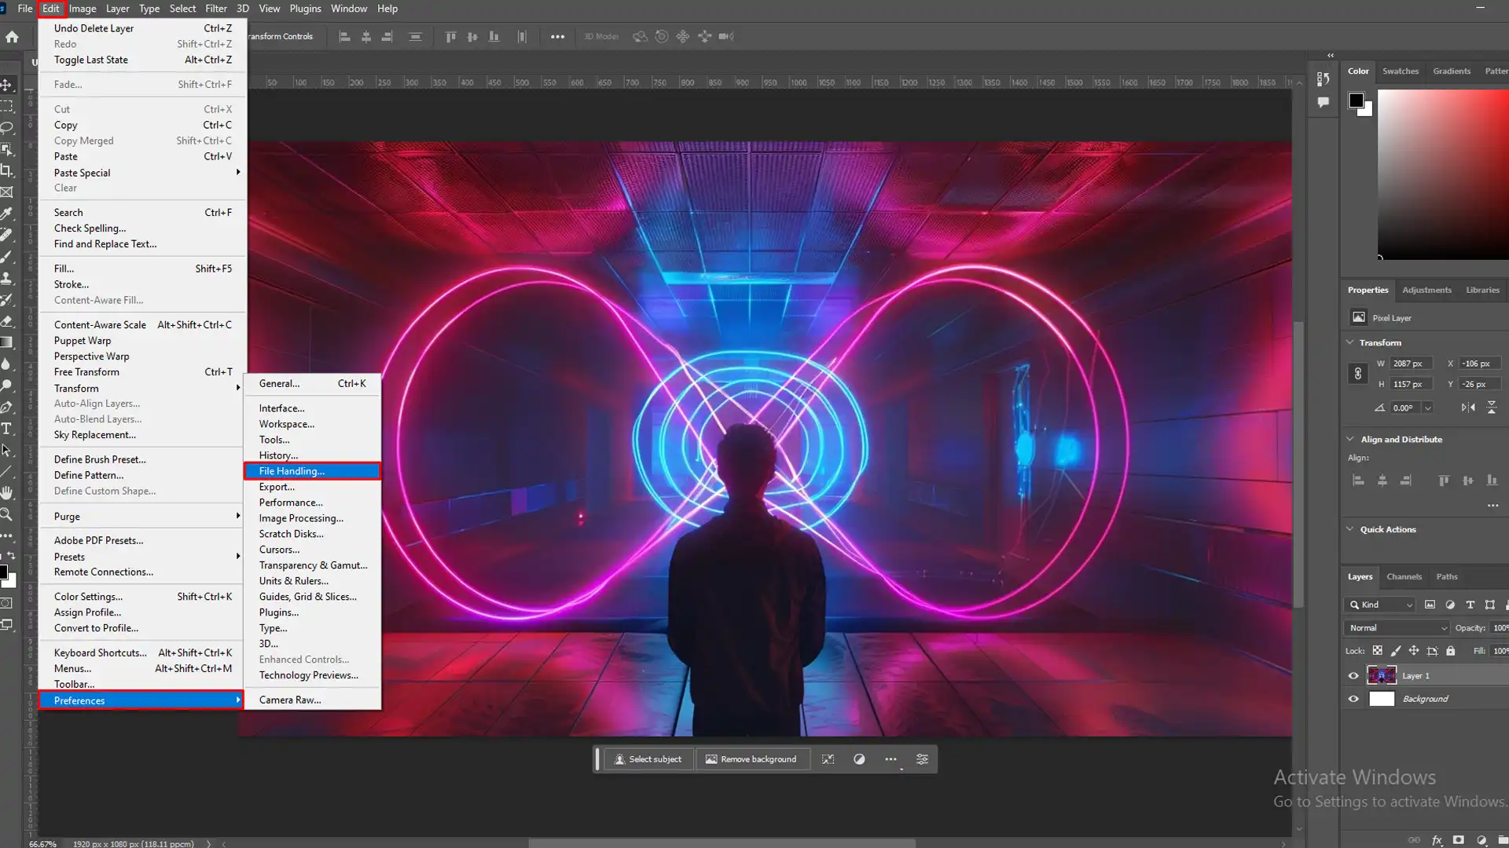Viewport: 1509px width, 848px height.
Task: Click the Select subject button
Action: click(x=648, y=759)
